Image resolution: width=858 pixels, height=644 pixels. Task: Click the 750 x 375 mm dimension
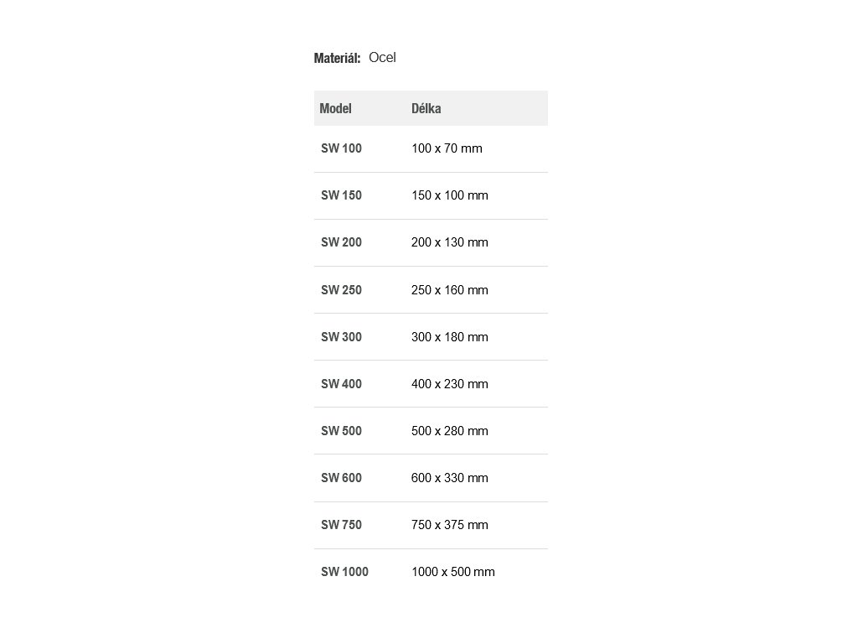tap(449, 525)
